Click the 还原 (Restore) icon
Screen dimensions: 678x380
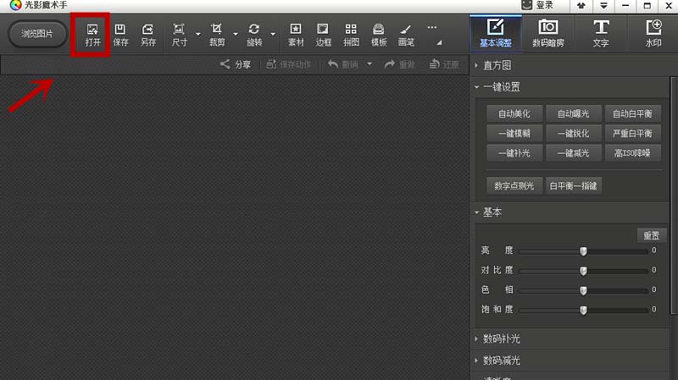click(x=435, y=64)
